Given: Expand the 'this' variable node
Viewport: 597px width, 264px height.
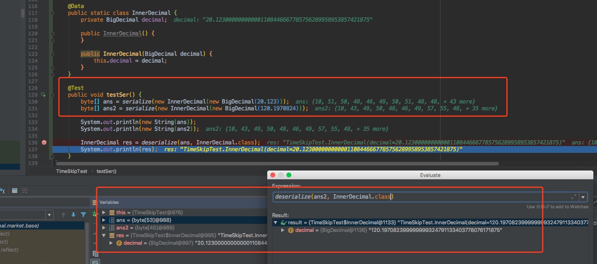Looking at the screenshot, I should 104,213.
